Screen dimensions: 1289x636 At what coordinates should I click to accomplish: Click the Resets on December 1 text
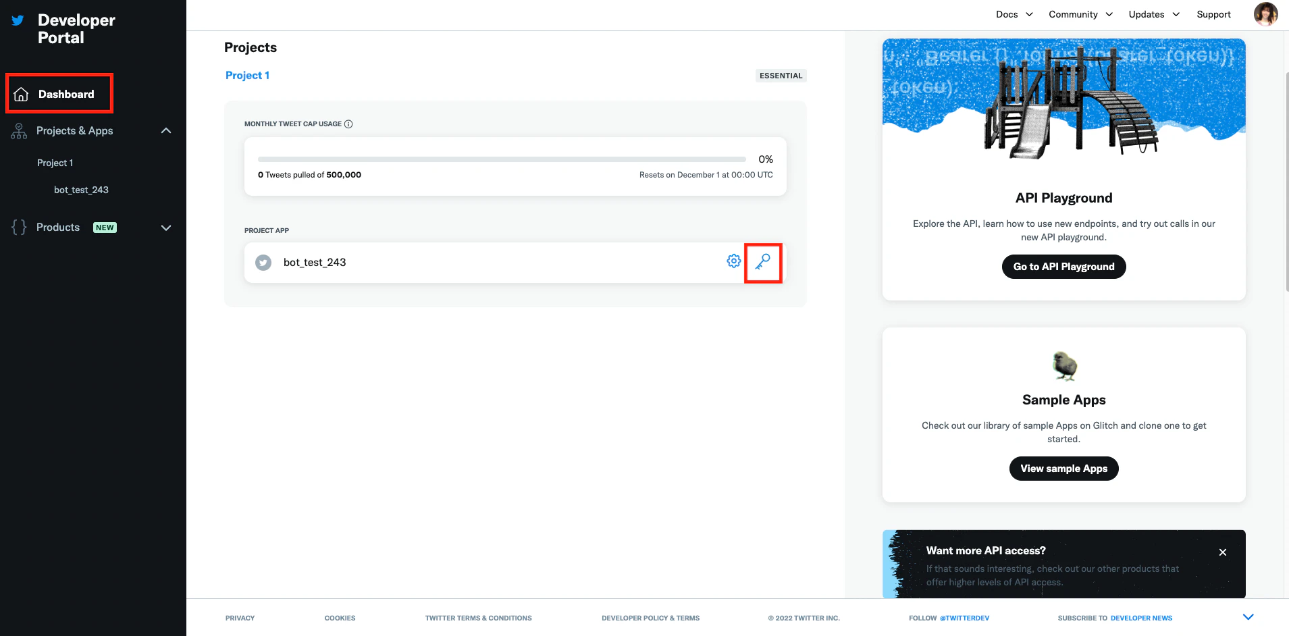pos(706,175)
